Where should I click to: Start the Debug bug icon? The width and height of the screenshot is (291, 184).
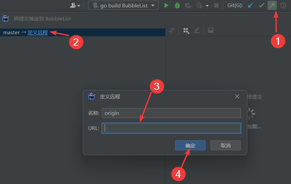177,5
